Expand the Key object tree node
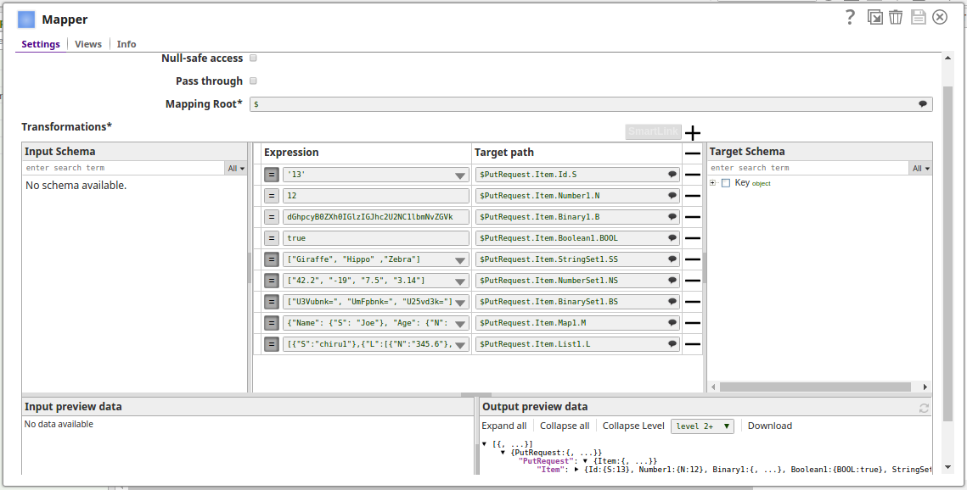The width and height of the screenshot is (967, 490). pyautogui.click(x=713, y=183)
